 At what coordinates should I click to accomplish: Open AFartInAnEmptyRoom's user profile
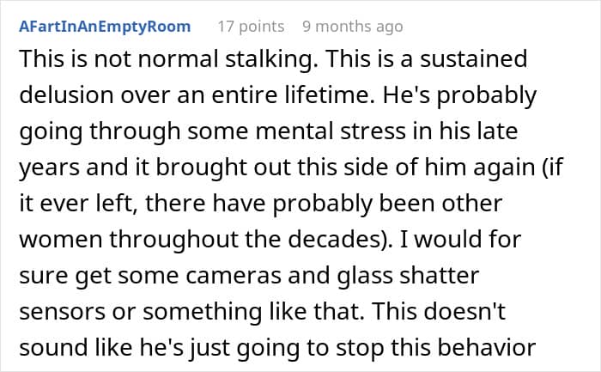[x=105, y=27]
